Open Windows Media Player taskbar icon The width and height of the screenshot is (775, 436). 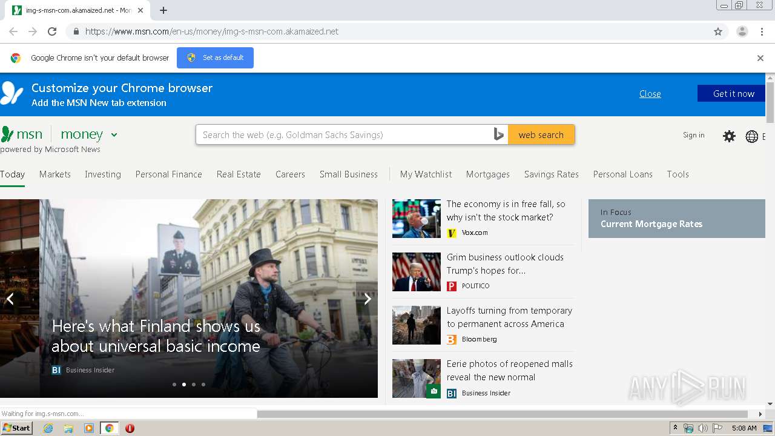click(89, 428)
